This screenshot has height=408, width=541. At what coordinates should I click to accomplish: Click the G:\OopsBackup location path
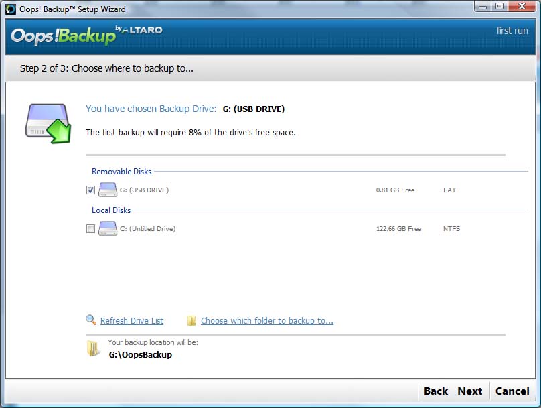point(141,355)
